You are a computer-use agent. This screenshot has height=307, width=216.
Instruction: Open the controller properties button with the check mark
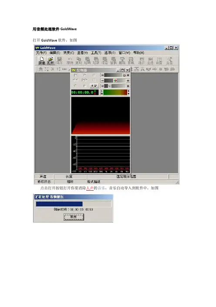click(94, 86)
